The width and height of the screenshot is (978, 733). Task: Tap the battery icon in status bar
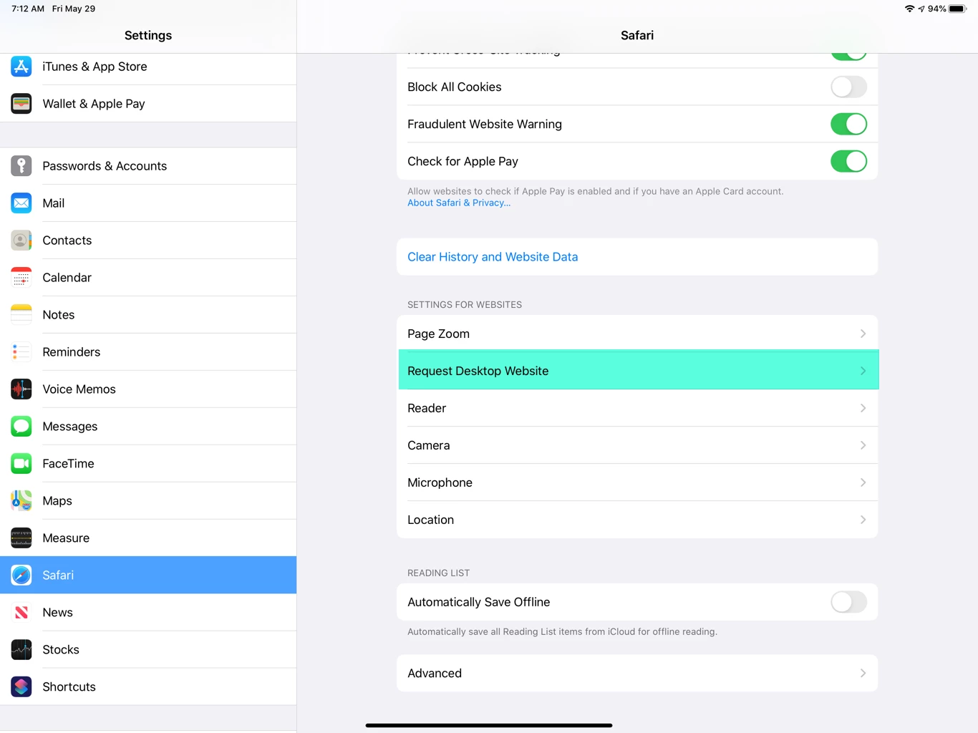(x=958, y=9)
